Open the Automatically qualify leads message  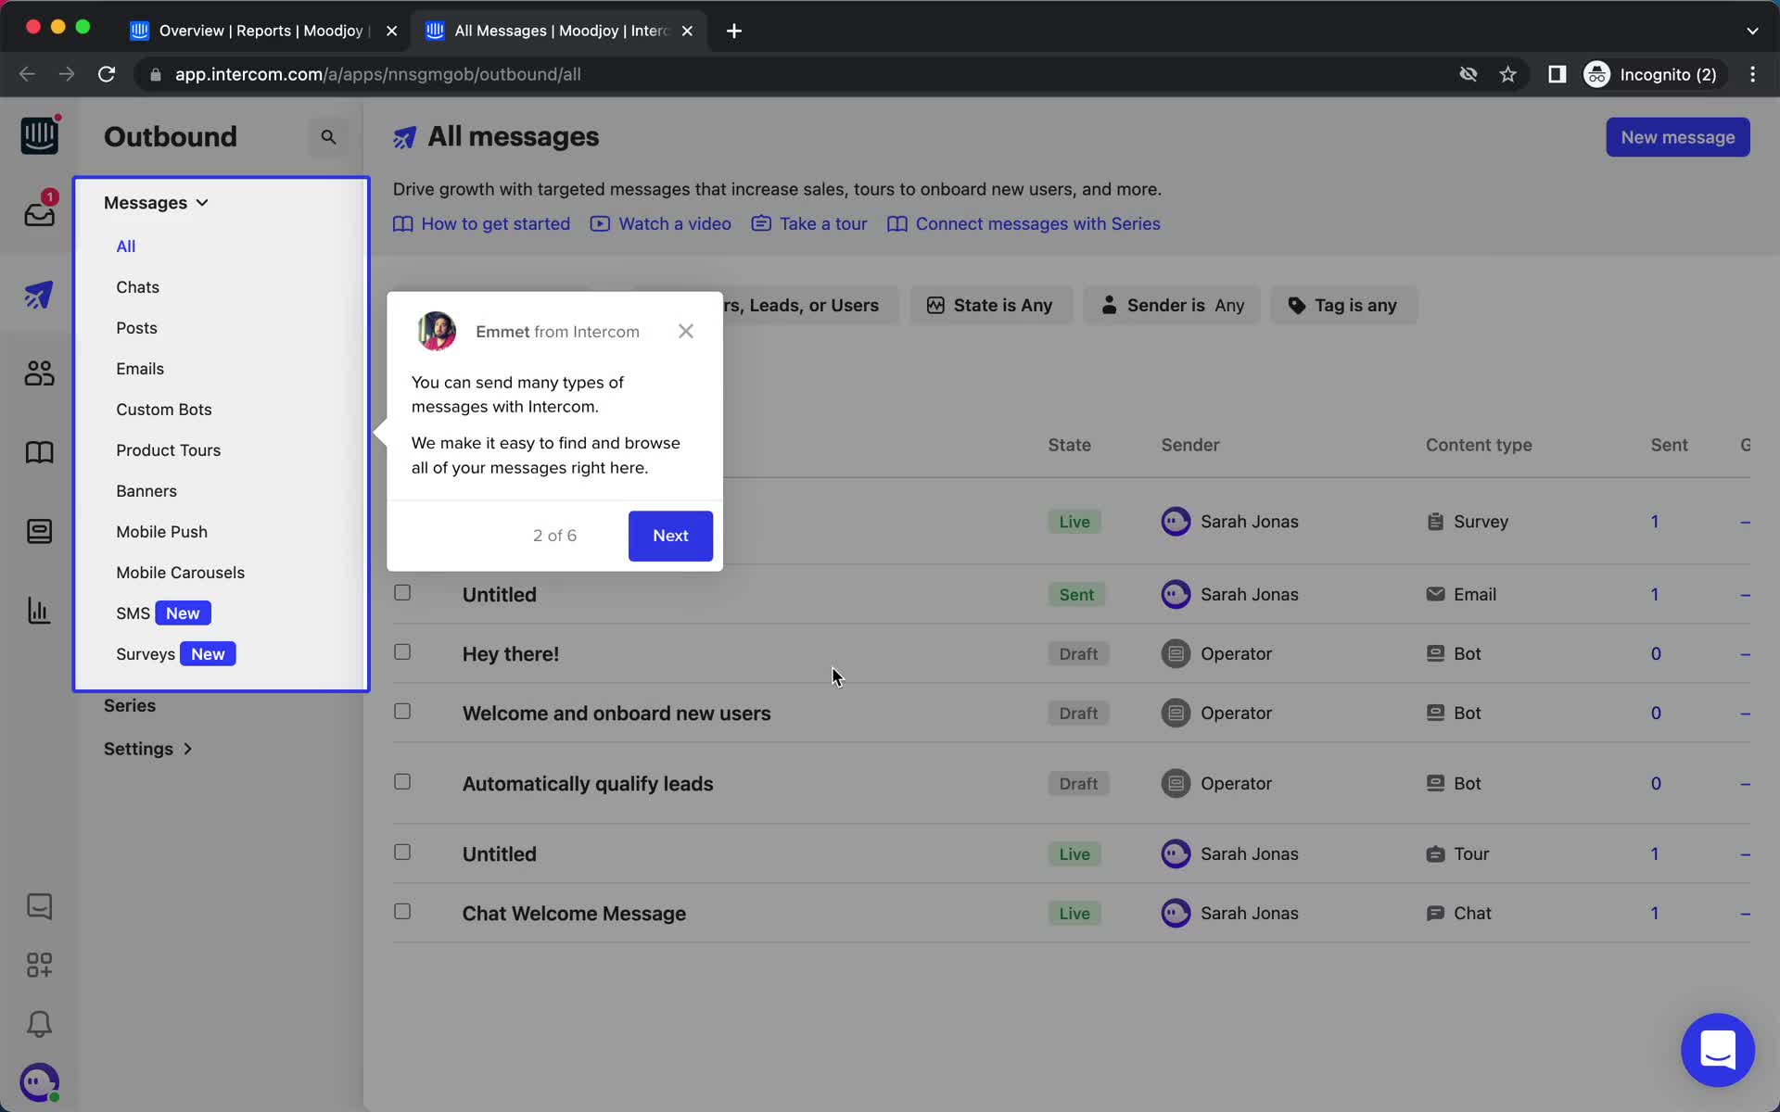point(588,784)
